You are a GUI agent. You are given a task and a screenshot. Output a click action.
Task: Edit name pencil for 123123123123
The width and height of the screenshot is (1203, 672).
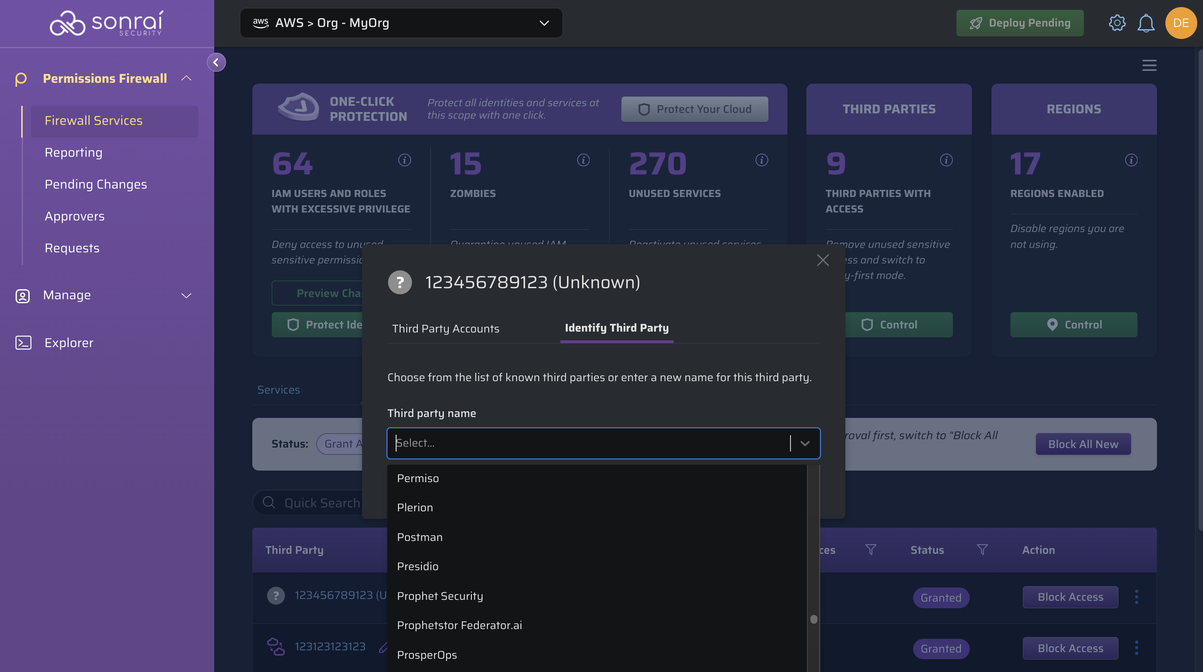(383, 647)
